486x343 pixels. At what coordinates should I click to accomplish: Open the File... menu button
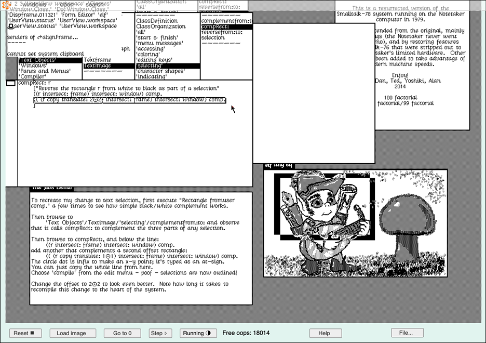[407, 333]
